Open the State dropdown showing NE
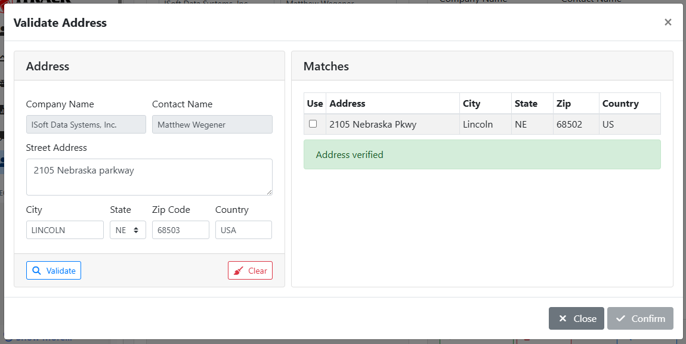The image size is (686, 344). (x=128, y=230)
